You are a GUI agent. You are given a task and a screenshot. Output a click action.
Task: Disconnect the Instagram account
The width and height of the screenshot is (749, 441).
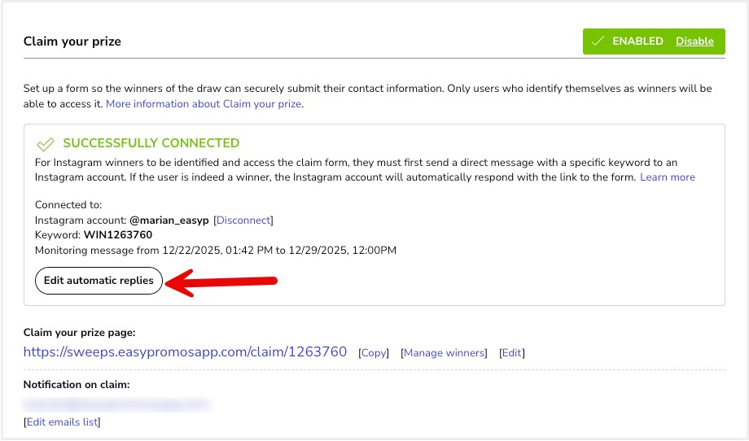coord(243,220)
